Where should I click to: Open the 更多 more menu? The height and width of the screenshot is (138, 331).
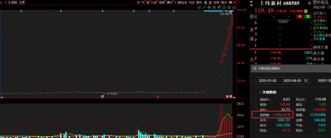(224, 2)
